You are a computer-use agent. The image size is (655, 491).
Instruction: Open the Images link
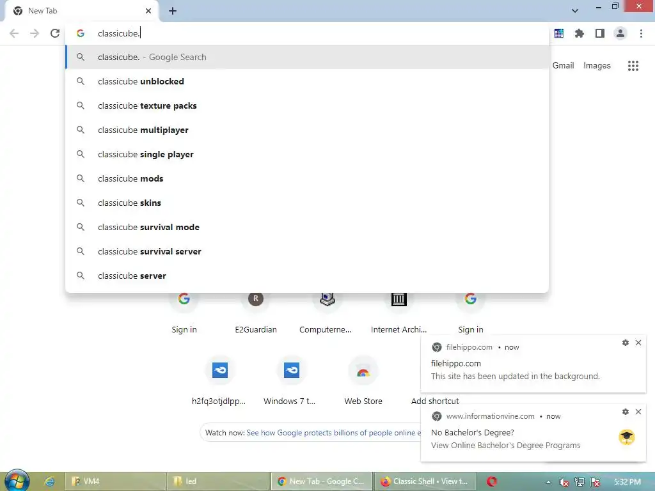597,66
